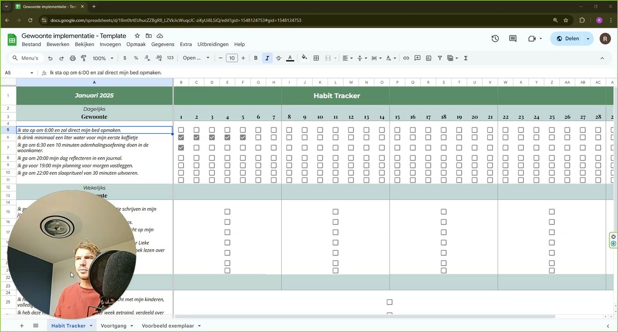Switch to the Voortgang sheet tab
This screenshot has height=332, width=618.
point(113,326)
